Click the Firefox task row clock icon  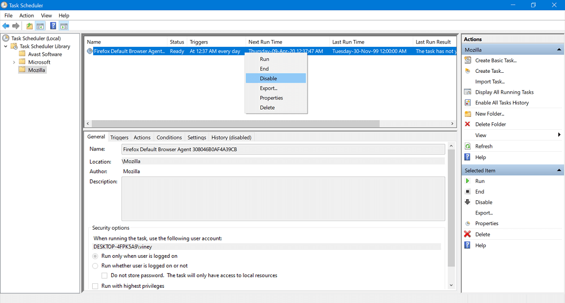[90, 51]
